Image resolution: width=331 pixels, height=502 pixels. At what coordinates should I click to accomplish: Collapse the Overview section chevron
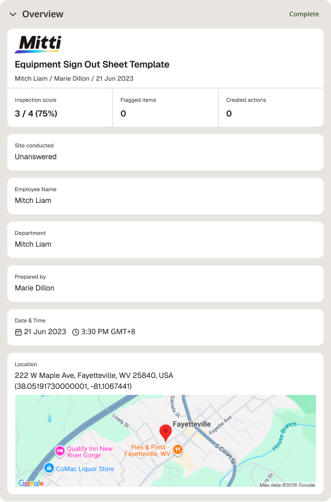[13, 14]
